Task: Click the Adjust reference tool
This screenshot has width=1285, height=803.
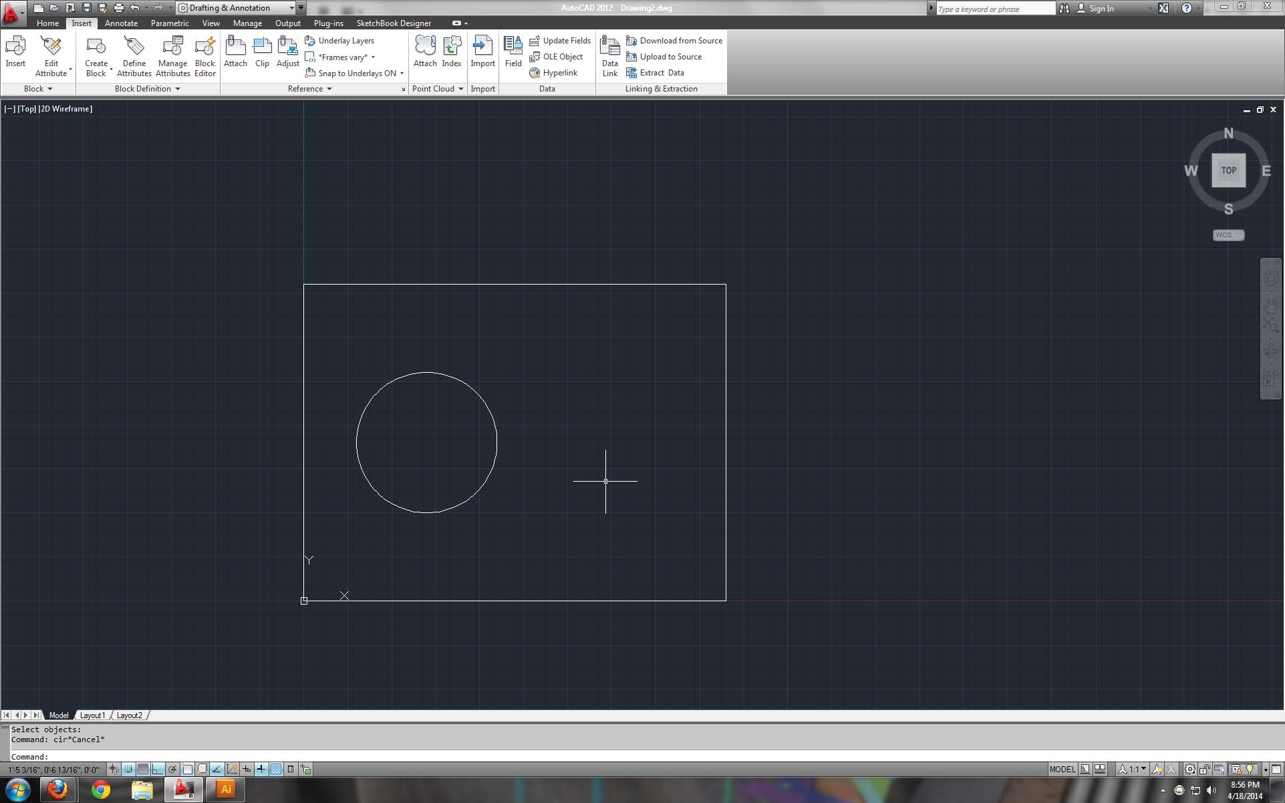Action: (288, 52)
